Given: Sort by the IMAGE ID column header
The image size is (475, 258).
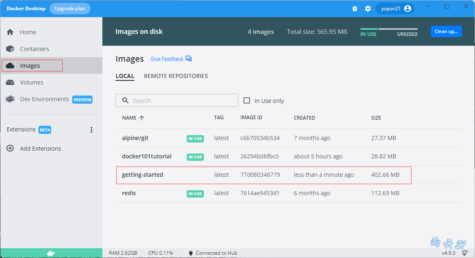Looking at the screenshot, I should point(251,118).
